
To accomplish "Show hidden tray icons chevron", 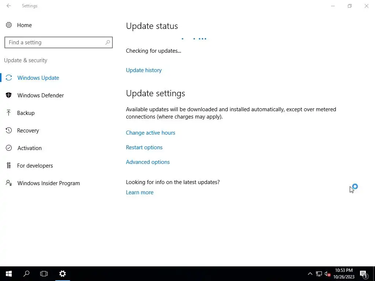I will [310, 274].
